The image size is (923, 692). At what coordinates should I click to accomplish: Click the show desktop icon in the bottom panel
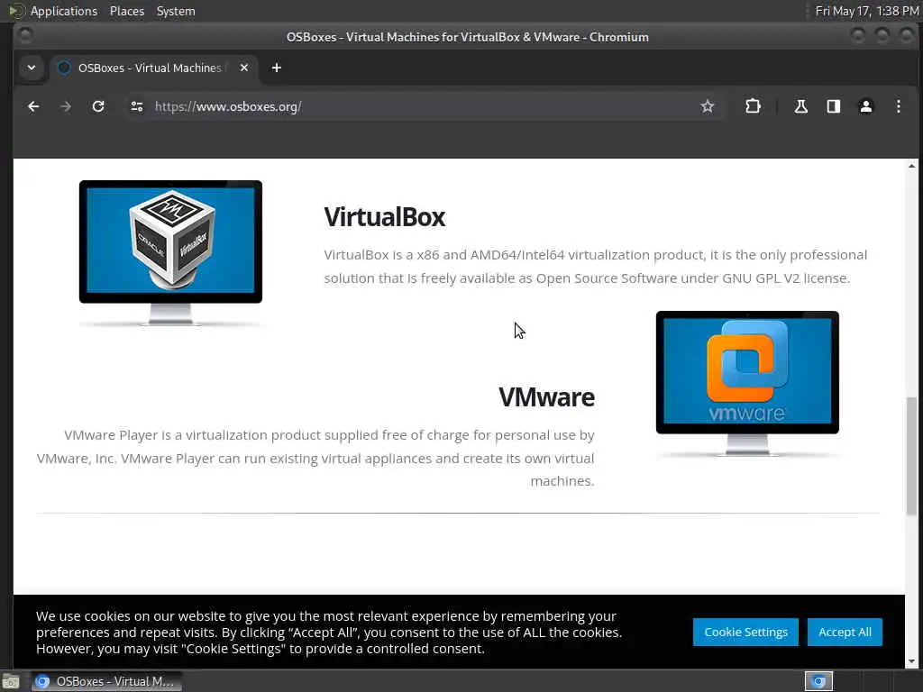click(11, 681)
